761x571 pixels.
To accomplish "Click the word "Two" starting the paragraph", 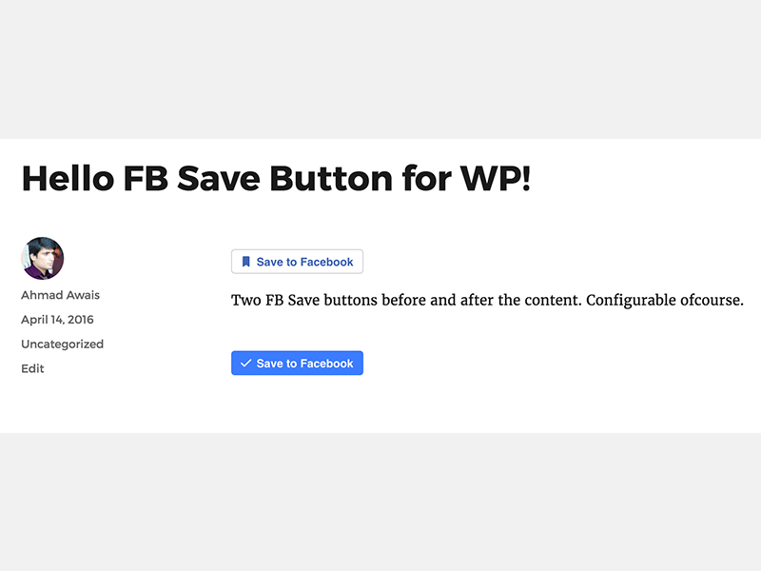I will click(x=246, y=300).
